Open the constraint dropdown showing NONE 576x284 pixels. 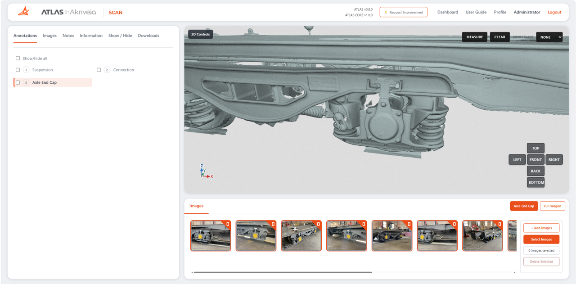pyautogui.click(x=549, y=37)
